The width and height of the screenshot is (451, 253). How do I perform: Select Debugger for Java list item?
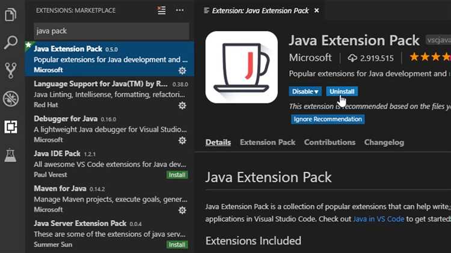coord(109,129)
